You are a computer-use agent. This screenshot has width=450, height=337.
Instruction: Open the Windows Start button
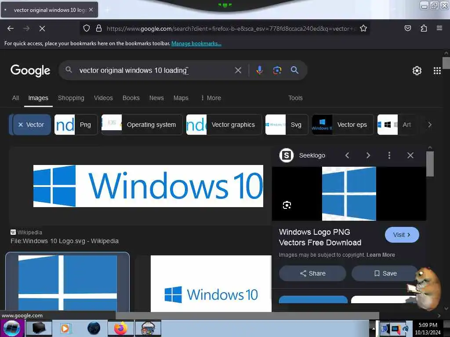[x=12, y=328]
